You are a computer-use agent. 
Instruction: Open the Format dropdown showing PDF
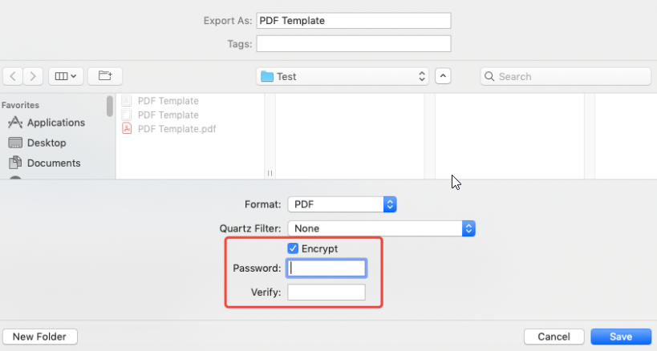click(342, 204)
